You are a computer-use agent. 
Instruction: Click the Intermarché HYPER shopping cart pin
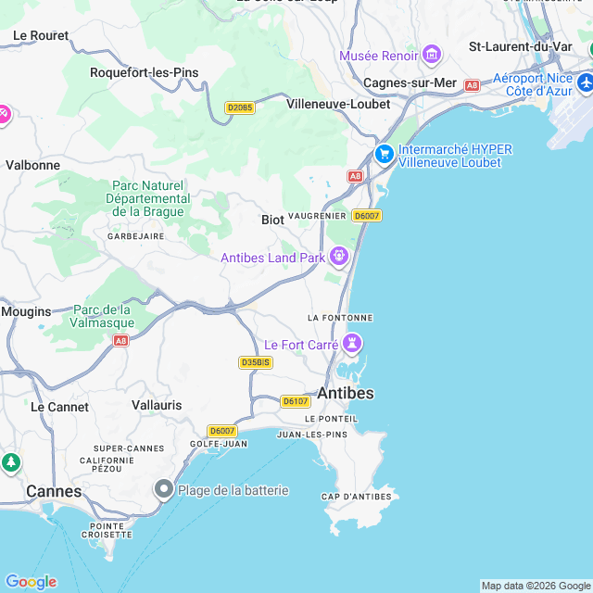(x=385, y=155)
